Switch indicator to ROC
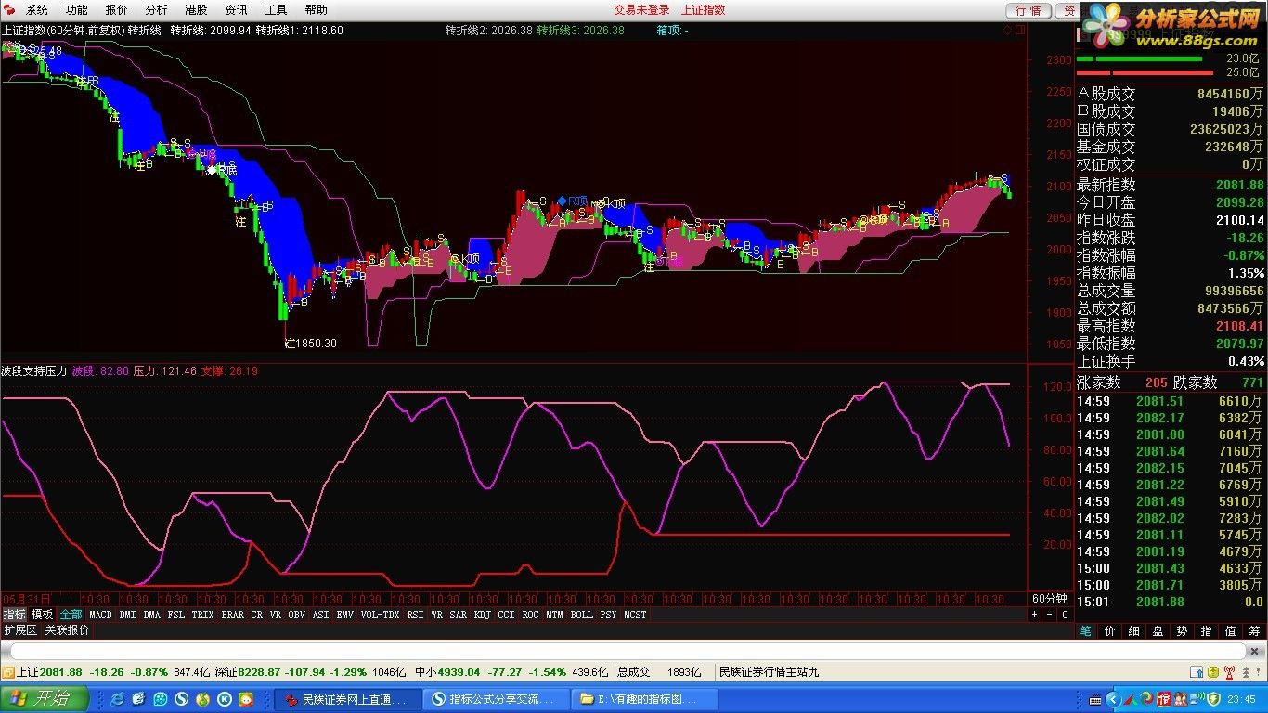 coord(530,615)
